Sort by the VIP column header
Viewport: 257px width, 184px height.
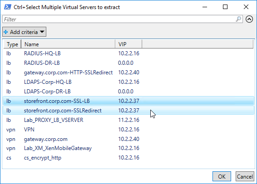coord(128,44)
